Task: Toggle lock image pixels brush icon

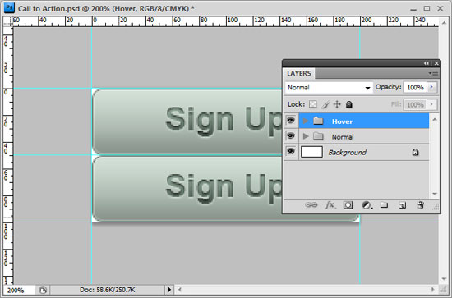Action: 325,104
